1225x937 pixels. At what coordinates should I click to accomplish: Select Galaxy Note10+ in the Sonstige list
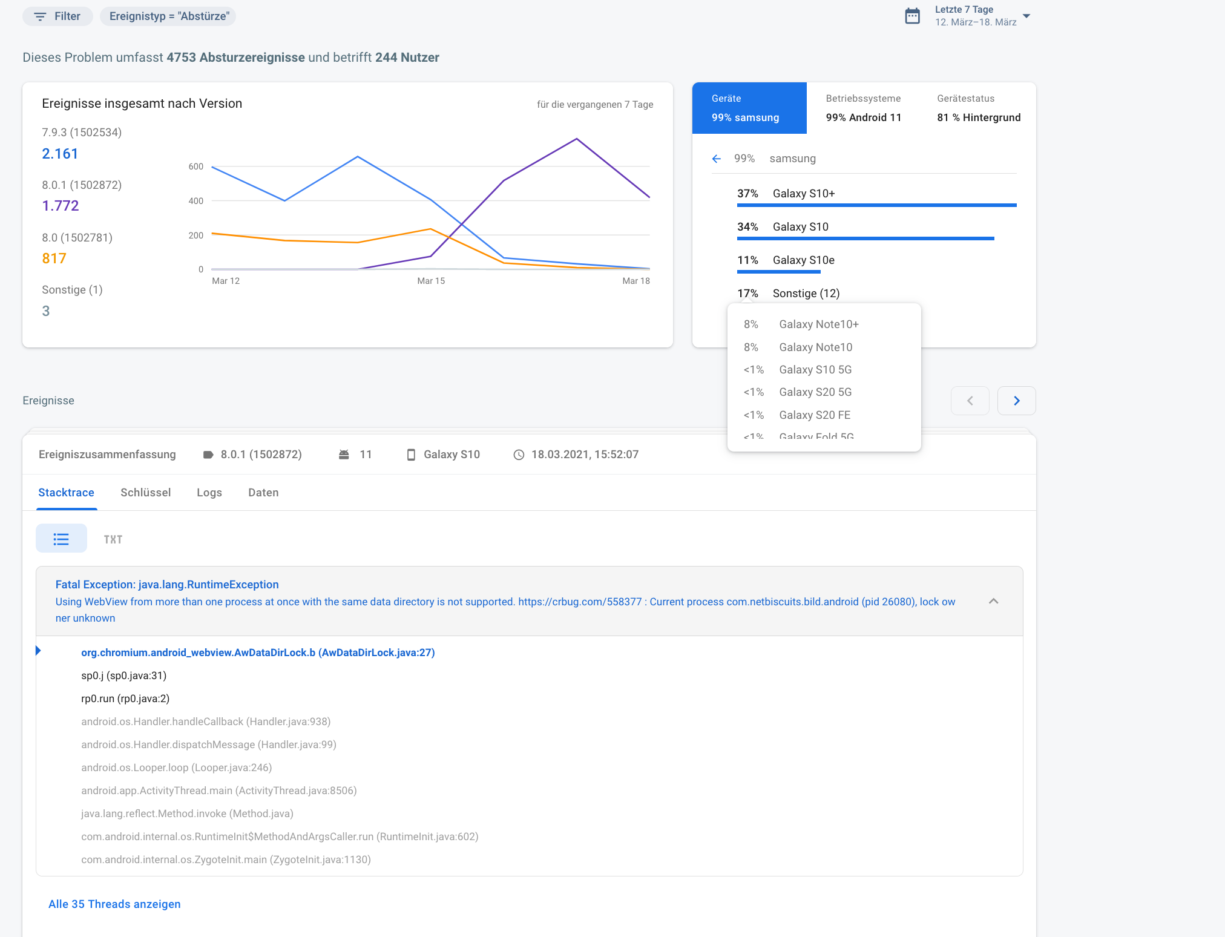tap(818, 324)
